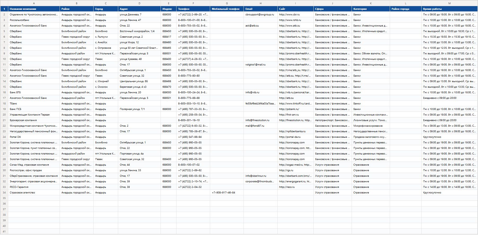This screenshot has width=478, height=239.
Task: Click the 'СберСтрахование, страховая компания' cell
Action: 34,176
